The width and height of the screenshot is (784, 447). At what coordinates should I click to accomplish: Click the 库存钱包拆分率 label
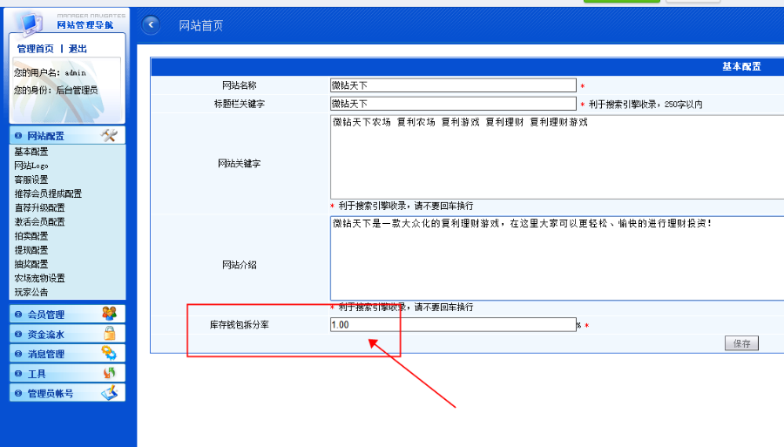pos(239,325)
